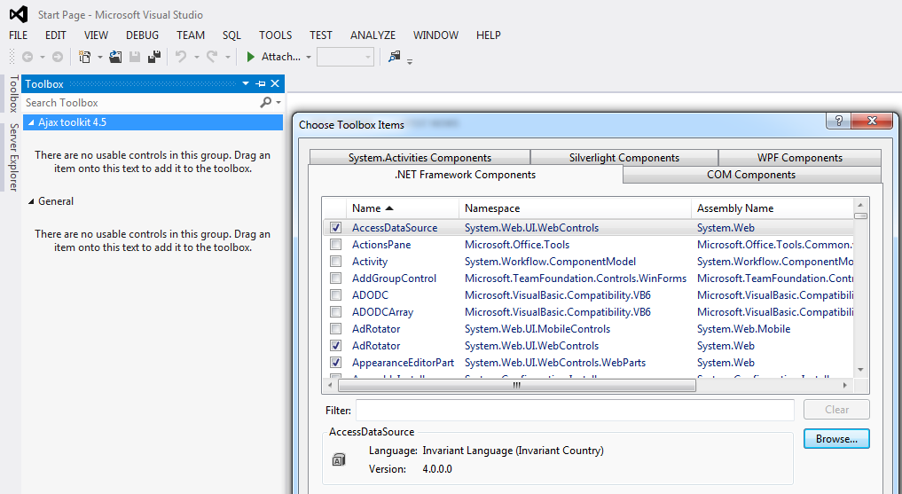
Task: Open the ANALYZE menu
Action: tap(373, 35)
